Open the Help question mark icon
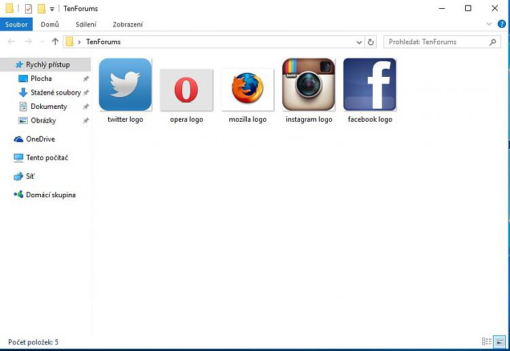The width and height of the screenshot is (510, 351). pos(502,24)
